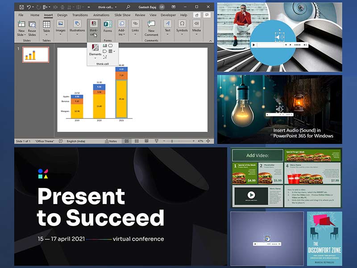The height and width of the screenshot is (268, 357).
Task: Expand the Elements dropdown in think-cell menu
Action: coord(95,57)
